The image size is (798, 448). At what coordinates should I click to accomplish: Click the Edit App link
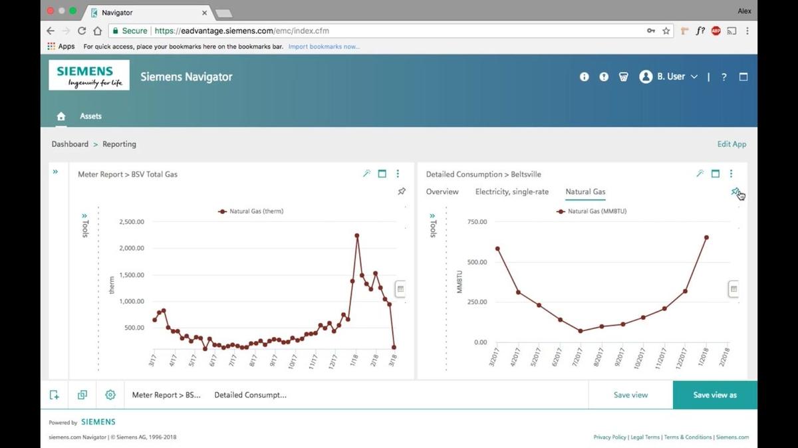pyautogui.click(x=731, y=144)
